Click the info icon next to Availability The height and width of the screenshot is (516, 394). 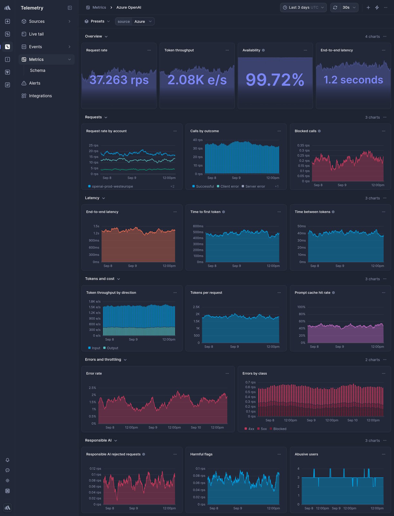point(263,50)
